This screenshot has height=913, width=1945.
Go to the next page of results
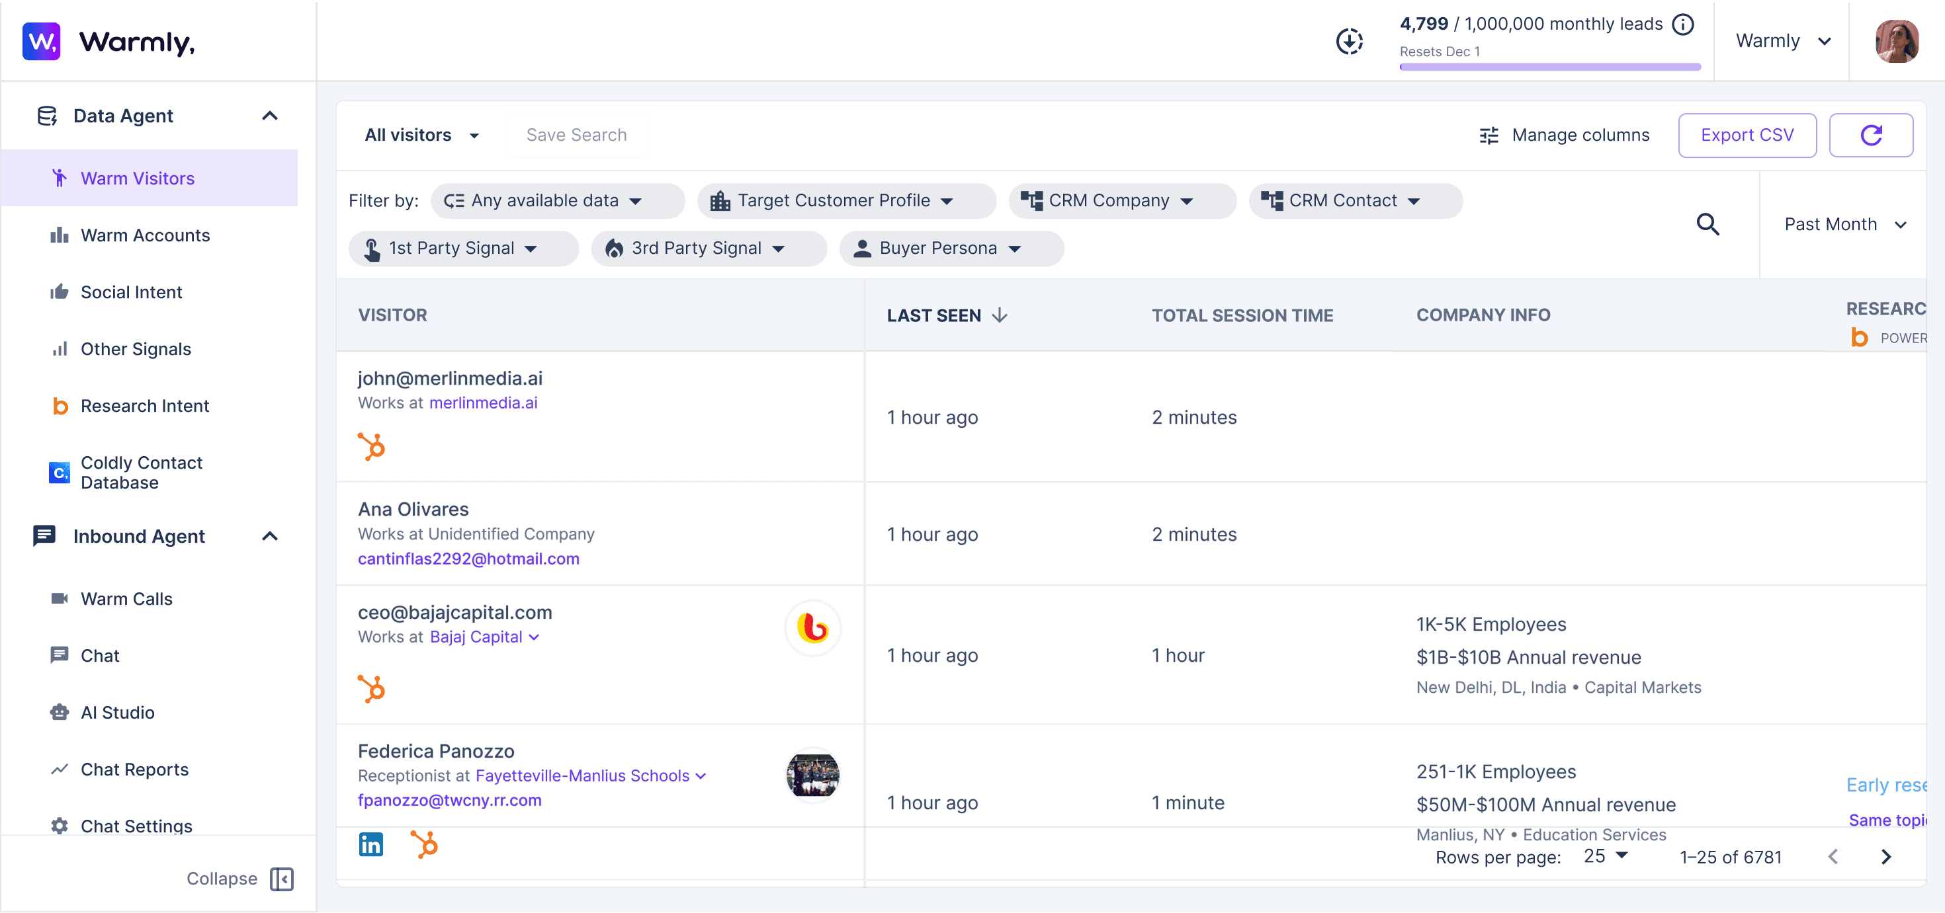point(1885,856)
